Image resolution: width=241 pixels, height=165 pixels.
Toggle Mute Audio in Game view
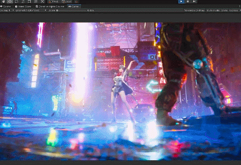pyautogui.click(x=213, y=10)
